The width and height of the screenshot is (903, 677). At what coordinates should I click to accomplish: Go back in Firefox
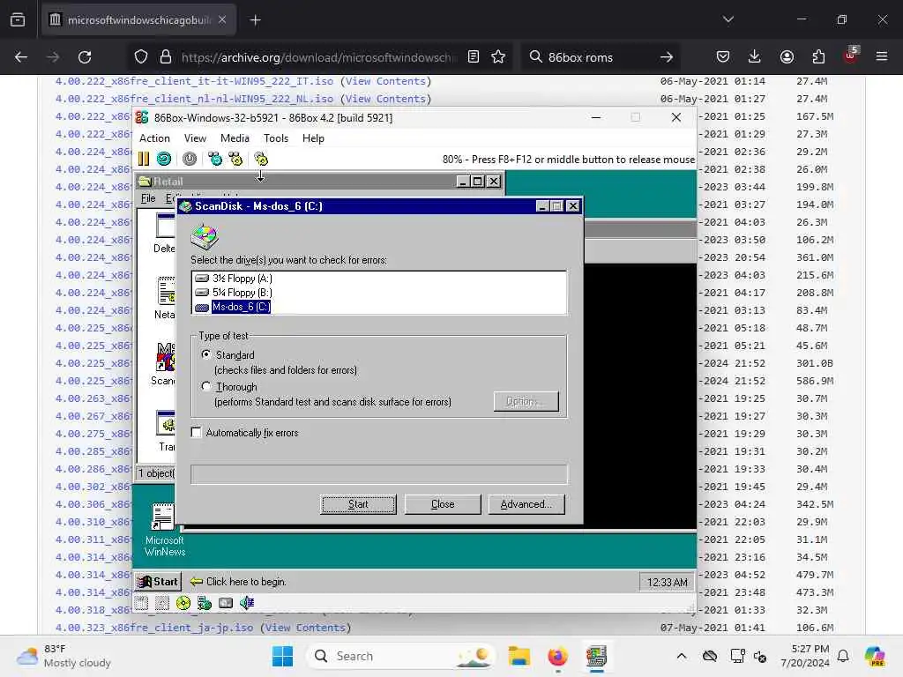coord(21,57)
